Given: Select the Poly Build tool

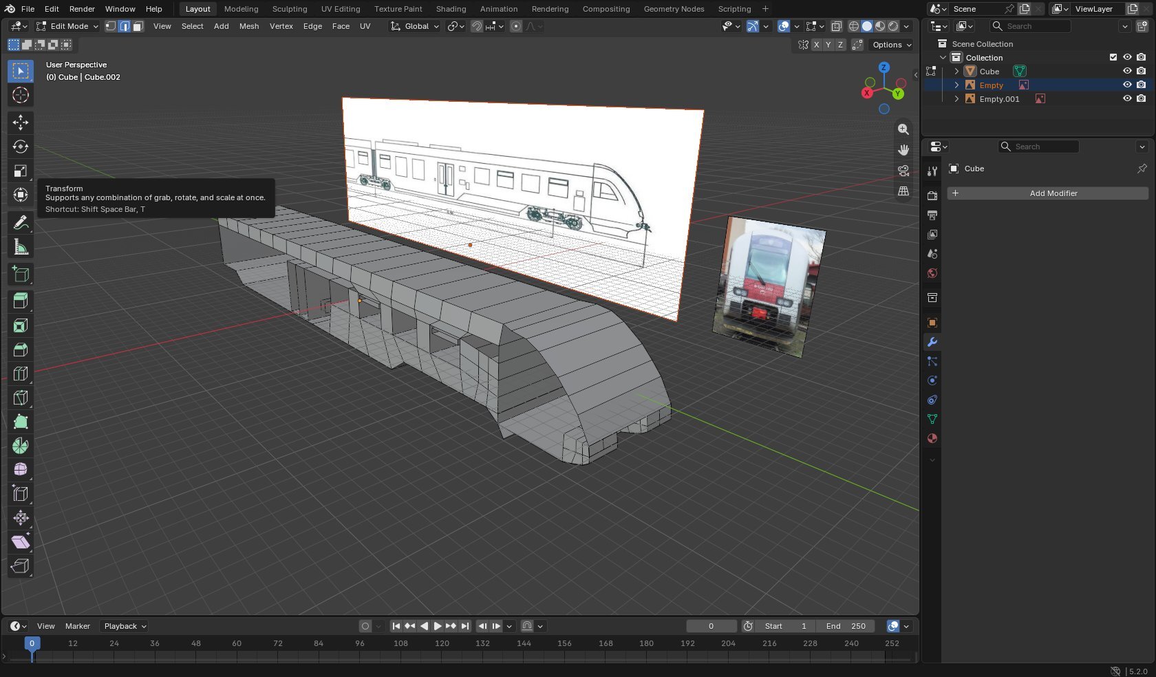Looking at the screenshot, I should coord(21,422).
